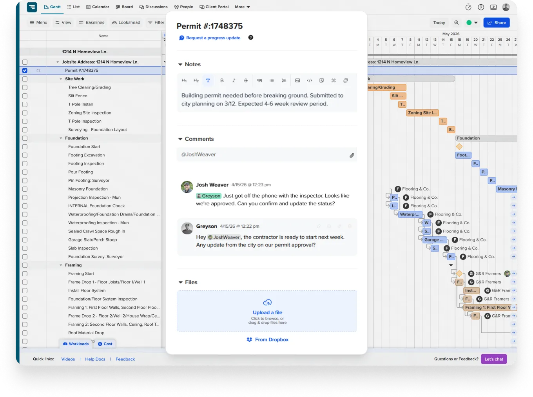Collapse the Framing group

point(61,265)
